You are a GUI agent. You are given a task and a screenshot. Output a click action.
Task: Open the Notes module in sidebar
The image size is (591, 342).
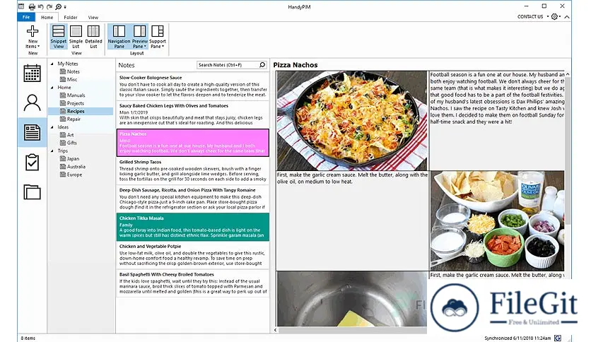32,132
